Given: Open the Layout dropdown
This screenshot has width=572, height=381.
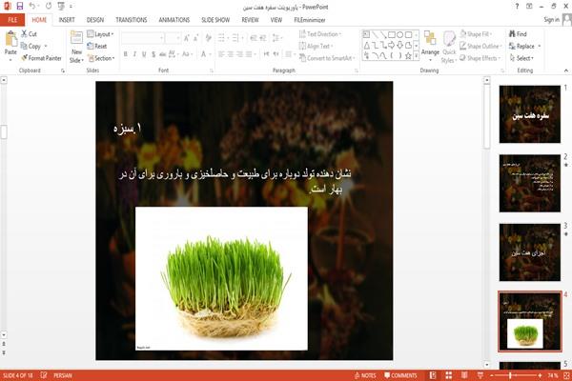Looking at the screenshot, I should (100, 34).
